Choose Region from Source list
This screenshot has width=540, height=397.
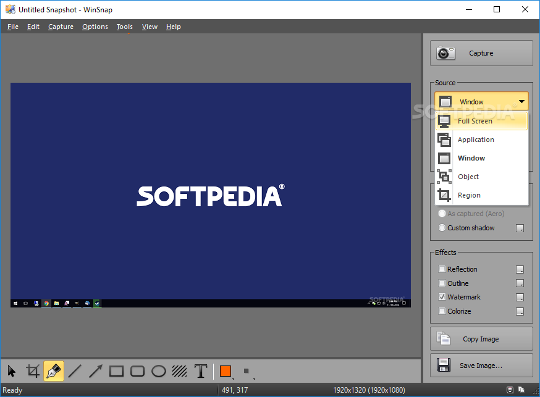tap(481, 195)
